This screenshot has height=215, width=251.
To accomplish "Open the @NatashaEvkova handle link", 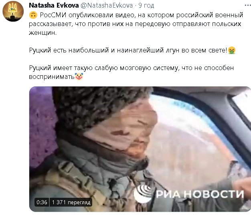I will coord(107,6).
